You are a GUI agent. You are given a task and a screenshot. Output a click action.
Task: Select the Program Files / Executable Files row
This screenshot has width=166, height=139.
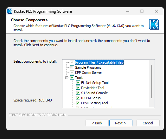pyautogui.click(x=99, y=62)
